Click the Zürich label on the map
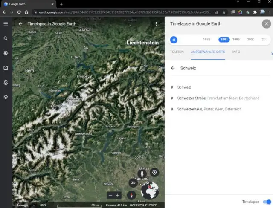273x208 pixels. point(85,29)
